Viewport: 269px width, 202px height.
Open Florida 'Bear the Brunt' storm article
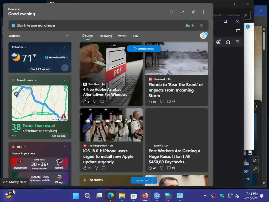pyautogui.click(x=176, y=90)
